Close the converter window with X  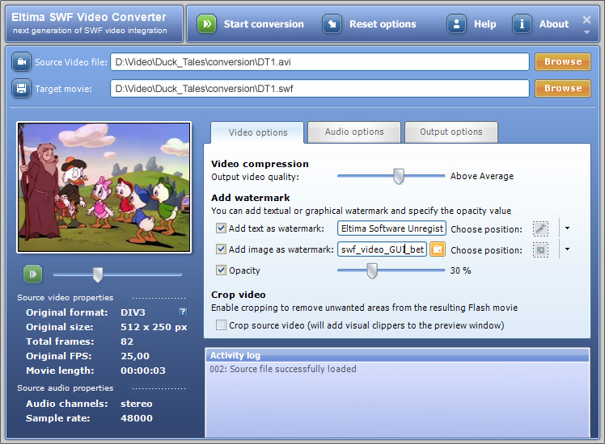pyautogui.click(x=586, y=19)
